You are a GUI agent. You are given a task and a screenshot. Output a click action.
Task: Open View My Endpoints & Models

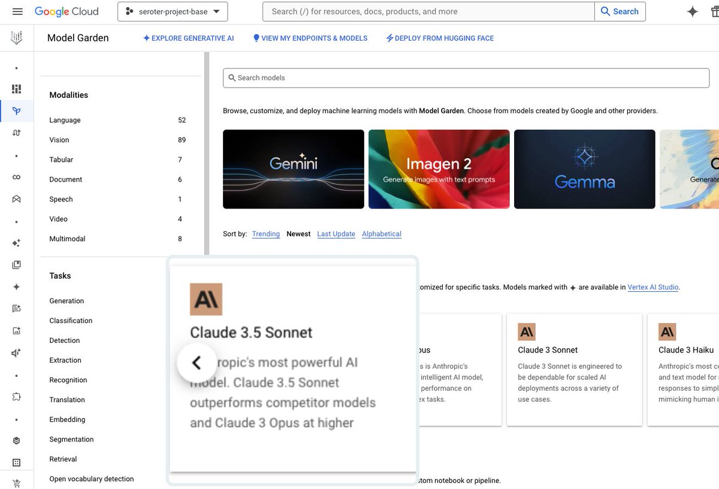310,38
